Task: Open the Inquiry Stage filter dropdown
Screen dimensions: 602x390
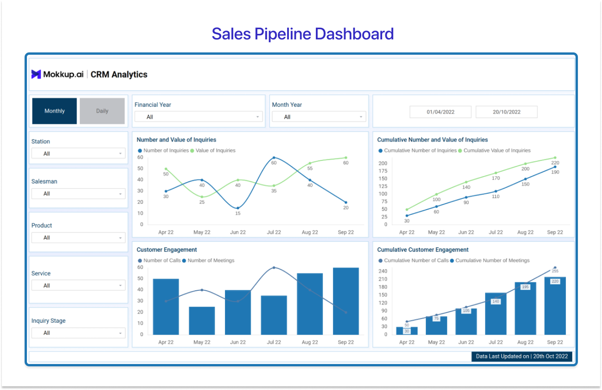Action: pos(78,333)
